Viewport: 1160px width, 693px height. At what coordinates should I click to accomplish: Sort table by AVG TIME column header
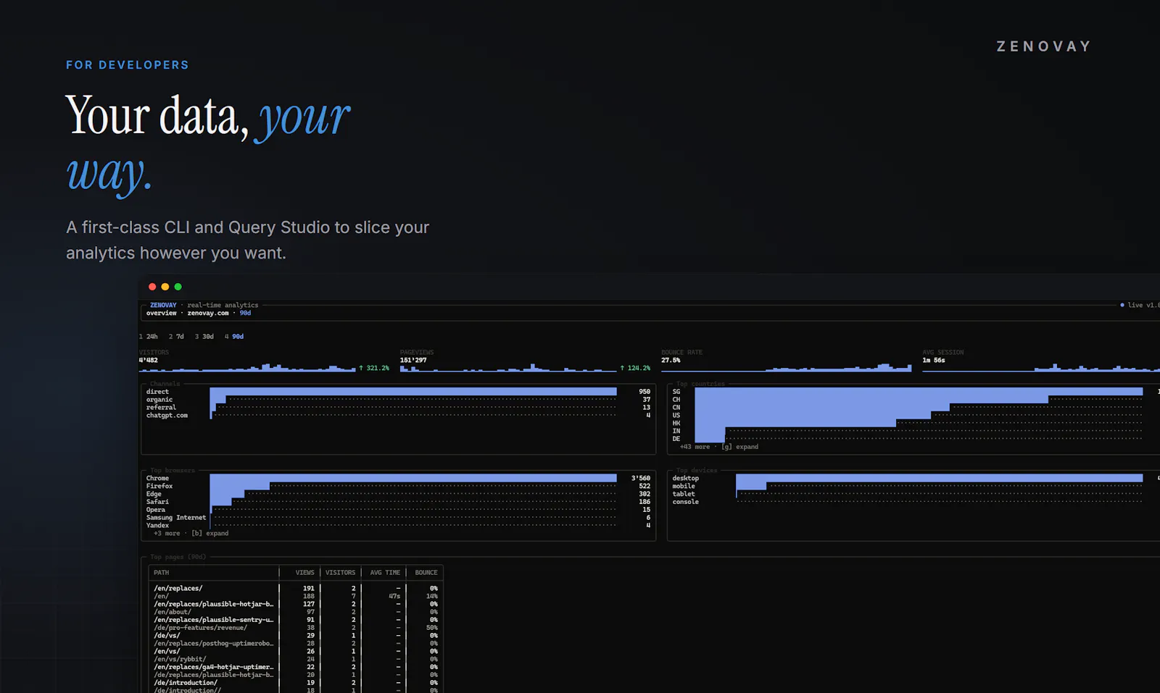coord(385,573)
